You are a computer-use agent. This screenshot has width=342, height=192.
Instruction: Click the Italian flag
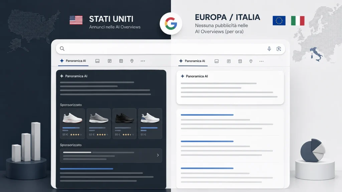[x=298, y=21]
